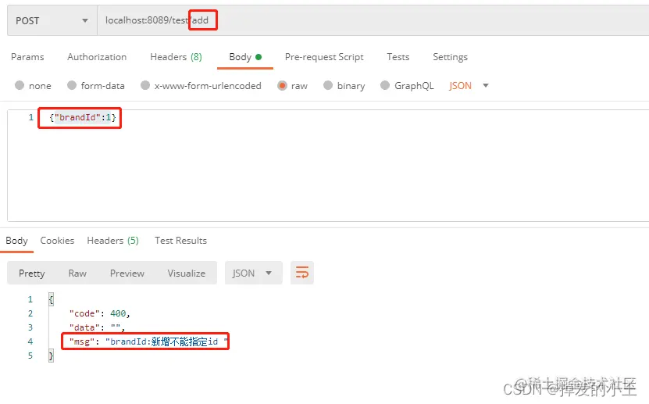Switch response view to Pretty
The height and width of the screenshot is (404, 649).
point(32,274)
